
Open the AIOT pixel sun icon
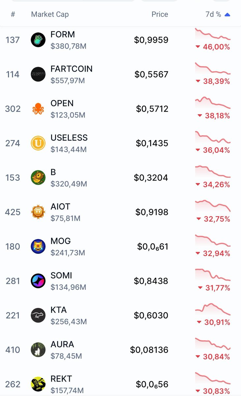click(x=38, y=212)
